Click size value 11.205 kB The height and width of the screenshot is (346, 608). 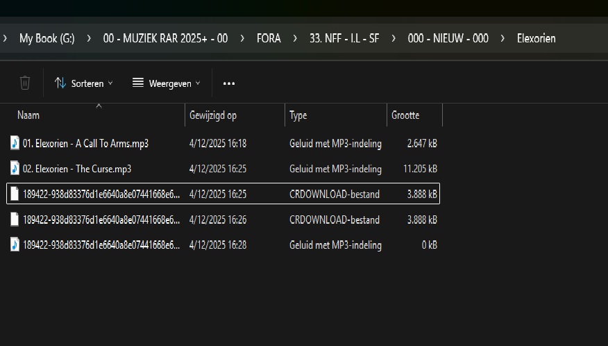tap(420, 169)
